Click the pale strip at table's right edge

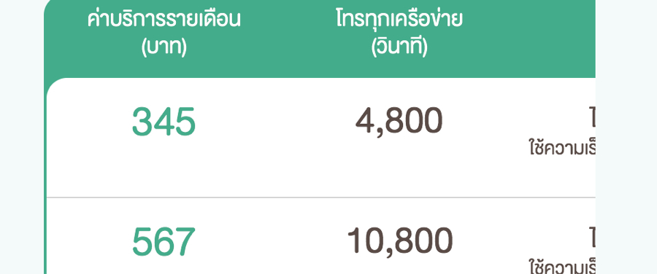coord(626,137)
